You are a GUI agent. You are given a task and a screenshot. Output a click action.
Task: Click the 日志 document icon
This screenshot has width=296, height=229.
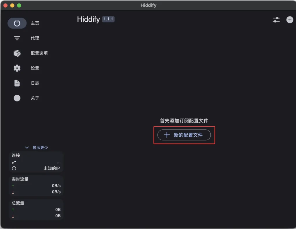tap(17, 83)
